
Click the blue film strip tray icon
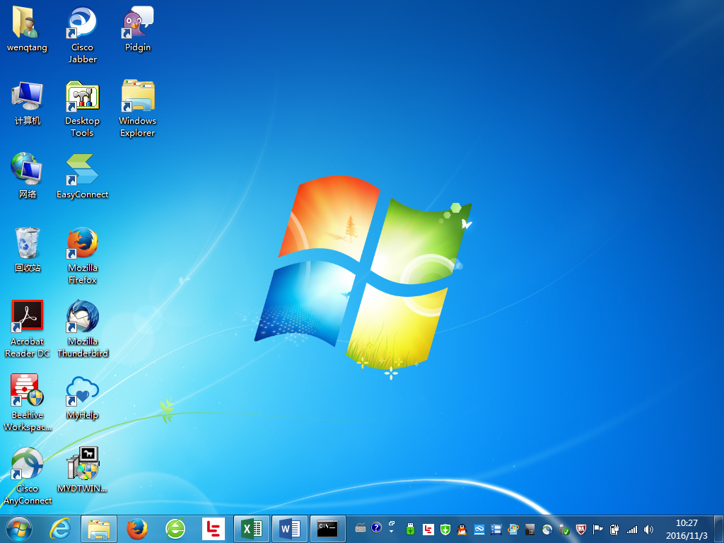point(496,529)
